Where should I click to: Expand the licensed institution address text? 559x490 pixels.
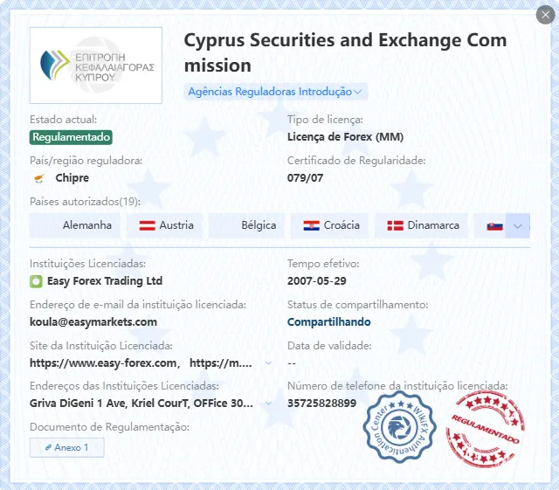click(x=268, y=404)
